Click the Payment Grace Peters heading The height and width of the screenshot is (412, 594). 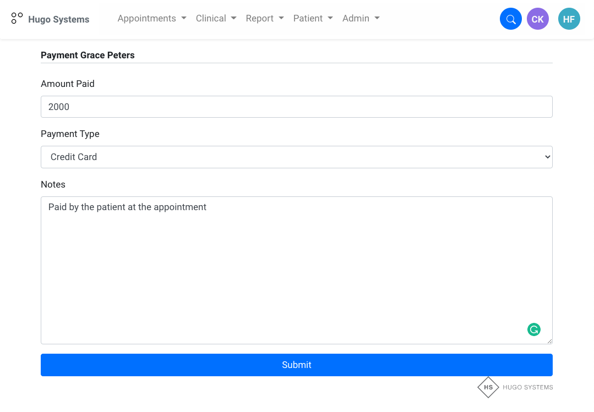coord(88,55)
